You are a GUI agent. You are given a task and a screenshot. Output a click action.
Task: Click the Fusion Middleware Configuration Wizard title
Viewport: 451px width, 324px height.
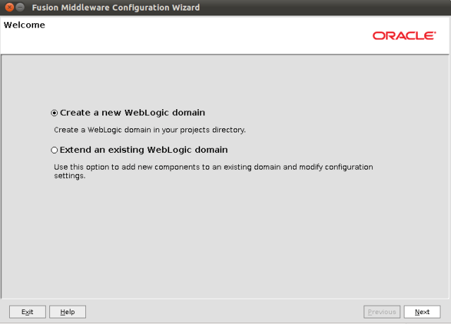(116, 8)
